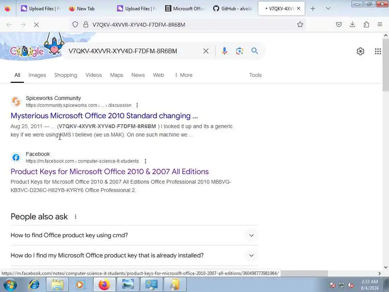This screenshot has height=292, width=389.
Task: Click the Spiceworks Community site name
Action: (53, 98)
